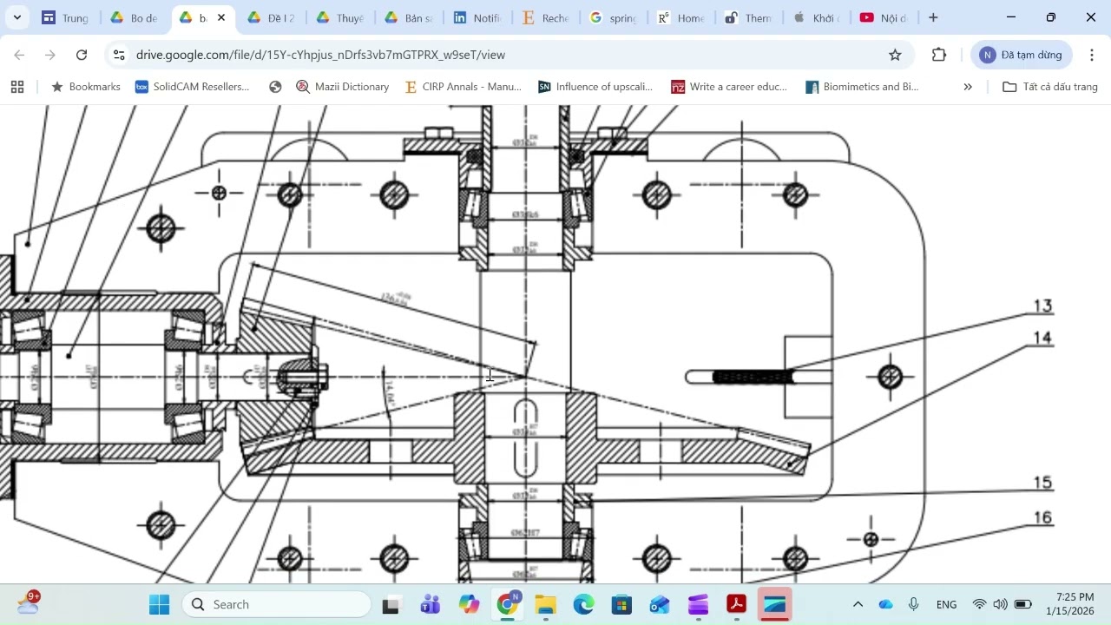The image size is (1111, 625).
Task: Expand the hidden bookmarks overflow chevron
Action: (968, 87)
